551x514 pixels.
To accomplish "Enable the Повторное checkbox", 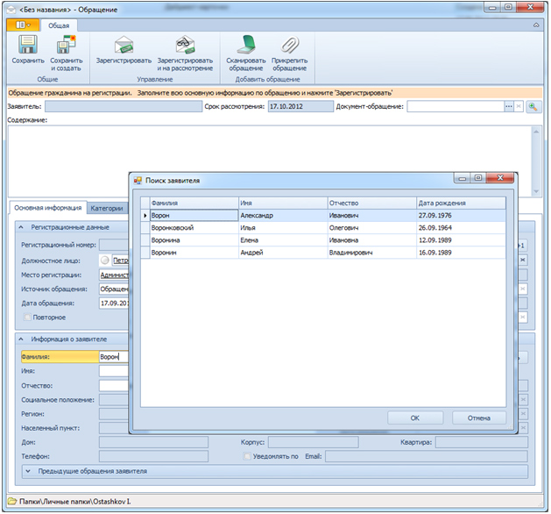I will tap(28, 317).
